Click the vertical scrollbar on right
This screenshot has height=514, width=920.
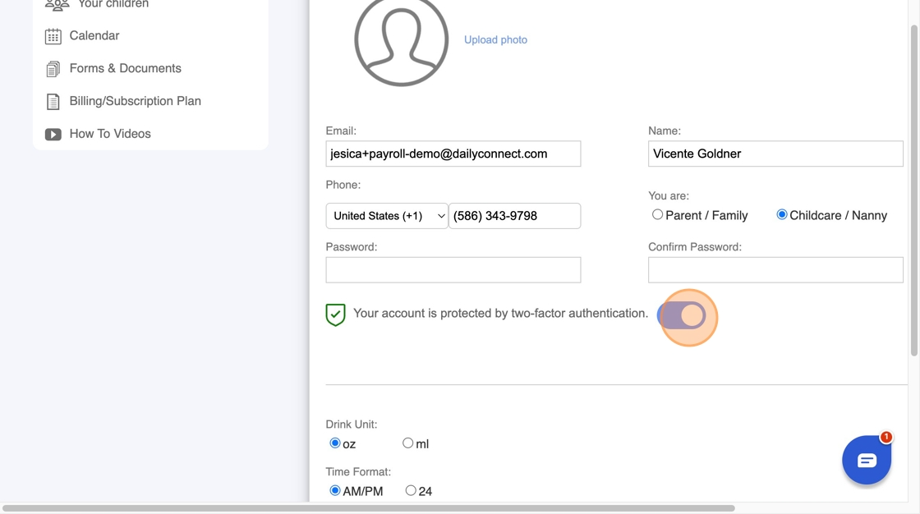click(914, 190)
